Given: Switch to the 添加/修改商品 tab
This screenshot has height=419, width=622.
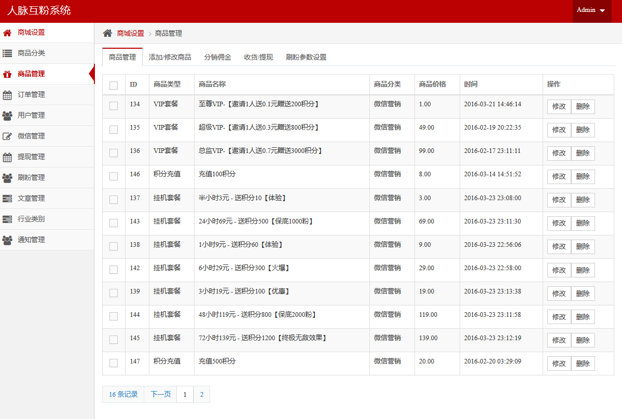Looking at the screenshot, I should coord(170,58).
